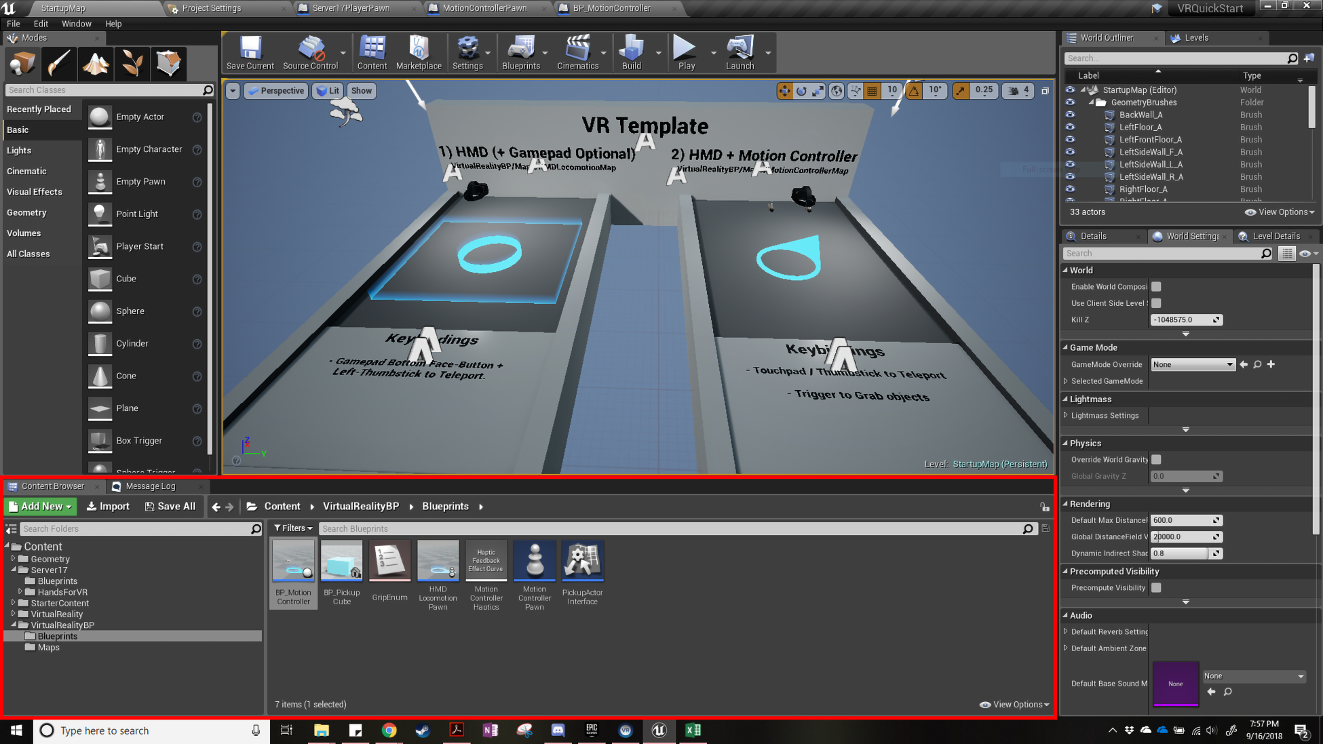Viewport: 1323px width, 744px height.
Task: Open Excel from the Windows taskbar
Action: click(x=693, y=730)
